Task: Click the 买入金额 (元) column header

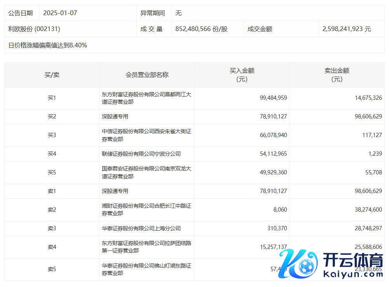Action: [242, 75]
